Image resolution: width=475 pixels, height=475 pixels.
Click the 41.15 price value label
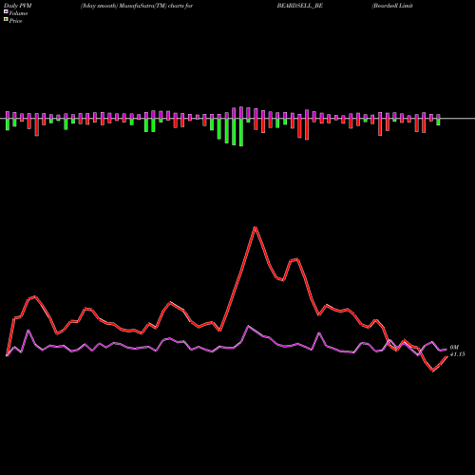pos(458,354)
